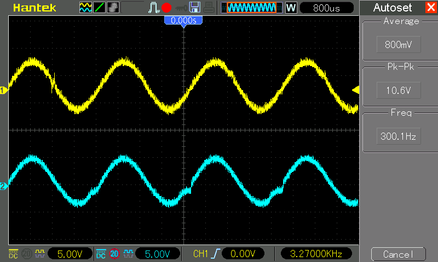
Task: Click the Hantek brand logo
Action: pos(34,8)
